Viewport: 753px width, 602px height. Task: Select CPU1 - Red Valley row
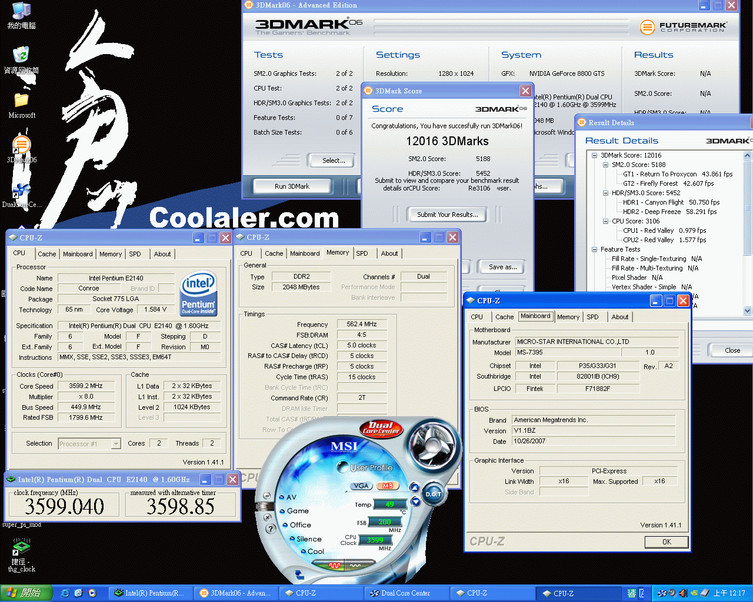(x=664, y=231)
